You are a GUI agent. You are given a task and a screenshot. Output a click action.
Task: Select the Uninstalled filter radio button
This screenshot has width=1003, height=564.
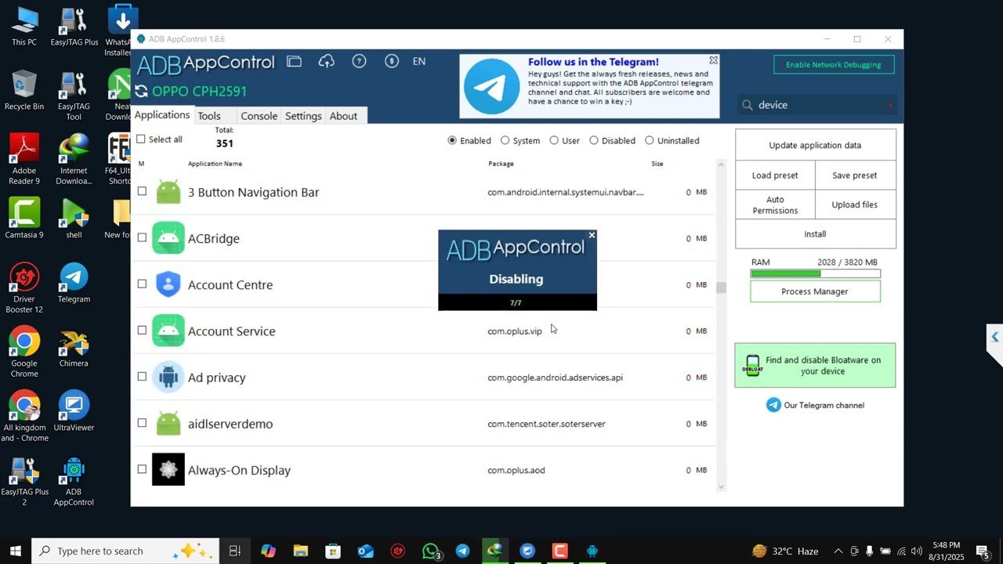pos(650,140)
